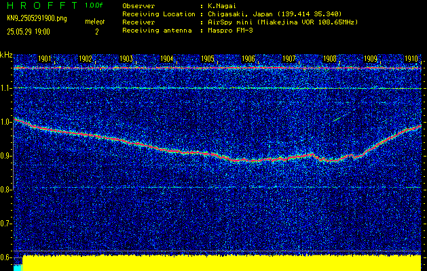Click the yellow signal level bar graph
The image size is (427, 271).
pos(222,263)
